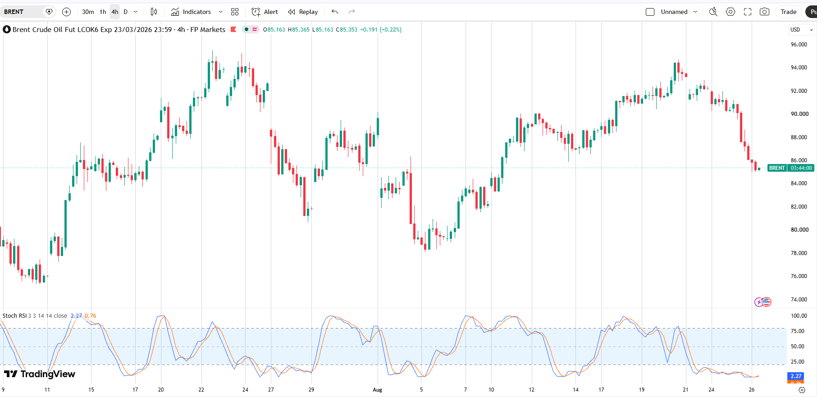Add a symbol with the plus-circle icon
Viewport: 817px width, 397px height.
click(66, 12)
